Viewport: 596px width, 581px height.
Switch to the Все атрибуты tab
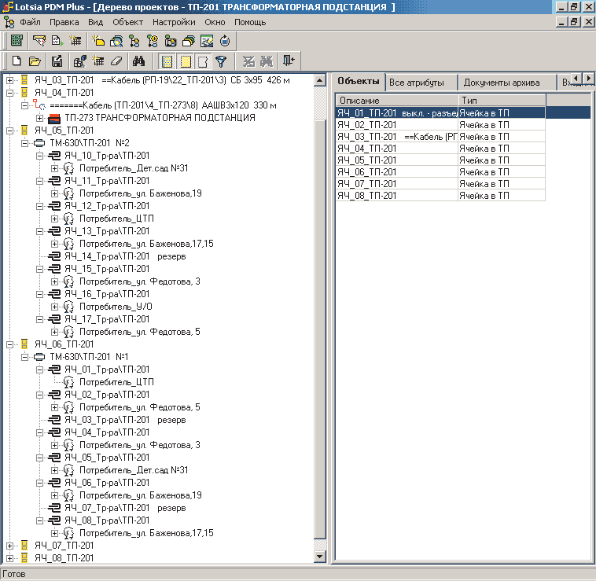(x=417, y=83)
